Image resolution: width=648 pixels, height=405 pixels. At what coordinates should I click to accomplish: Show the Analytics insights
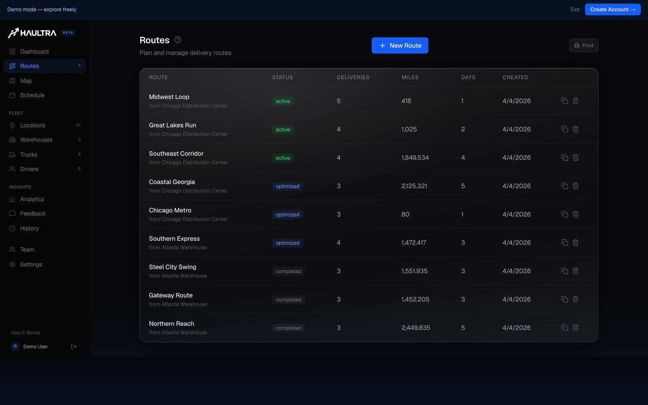pyautogui.click(x=44, y=199)
